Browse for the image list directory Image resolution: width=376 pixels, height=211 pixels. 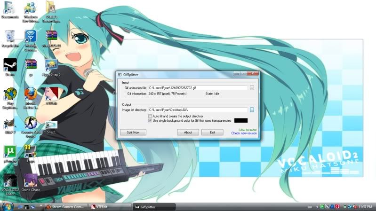[x=252, y=110]
